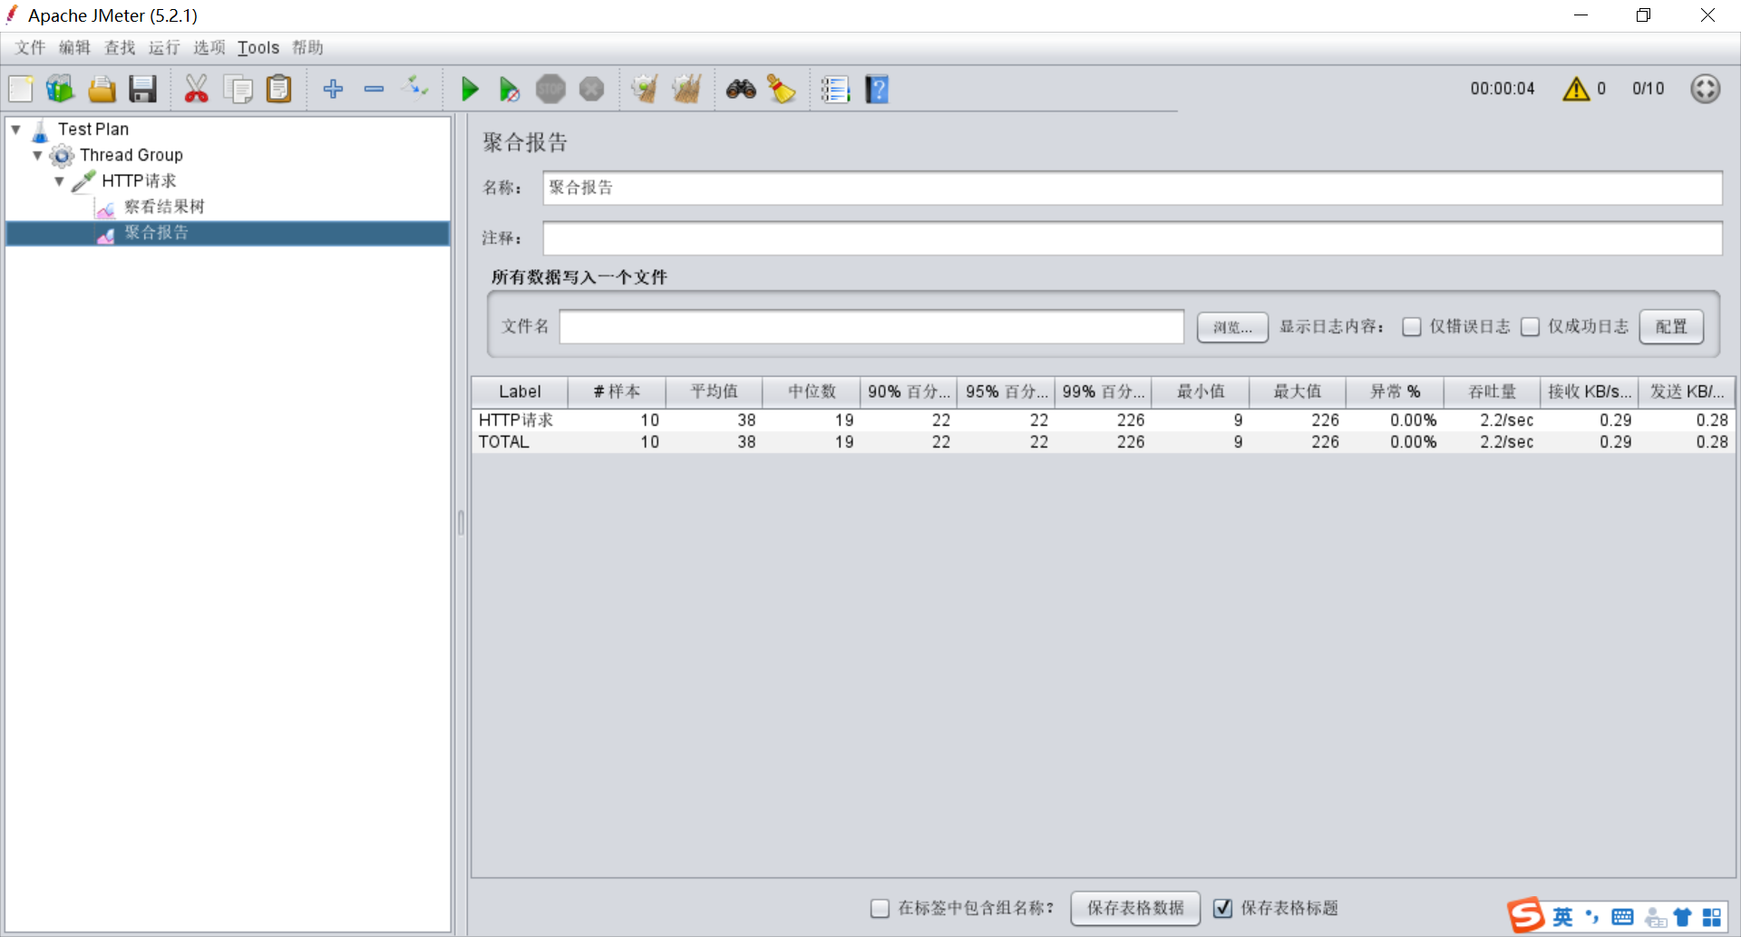Collapse the Test Plan node
The width and height of the screenshot is (1741, 937).
[x=15, y=129]
